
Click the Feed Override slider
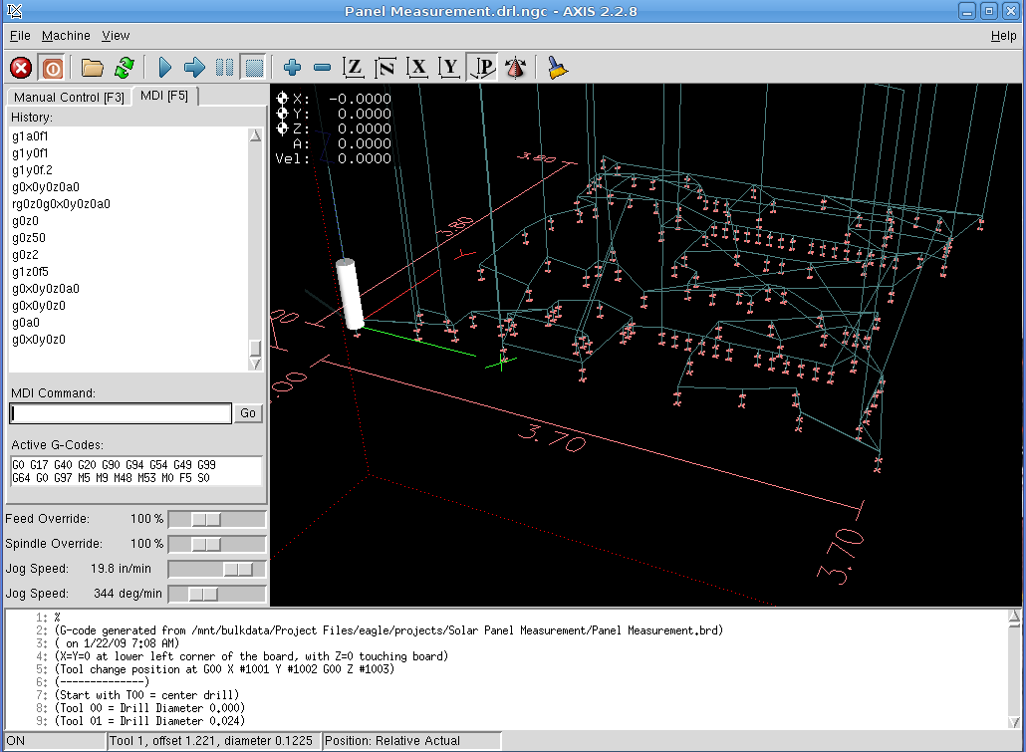point(207,519)
